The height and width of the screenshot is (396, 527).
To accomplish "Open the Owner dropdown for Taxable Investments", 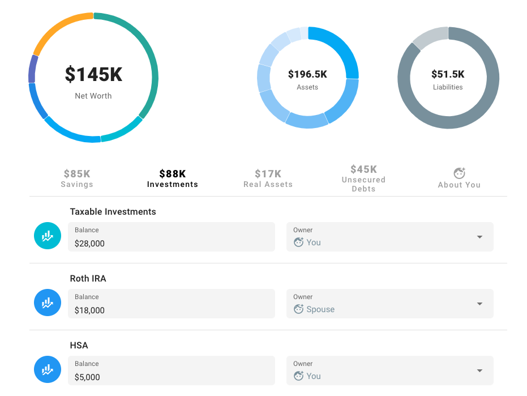I will click(479, 237).
